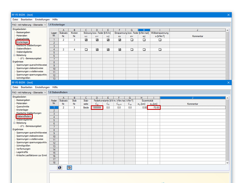Collapse Belastung node in lower window tree
The width and height of the screenshot is (244, 183).
[14, 123]
